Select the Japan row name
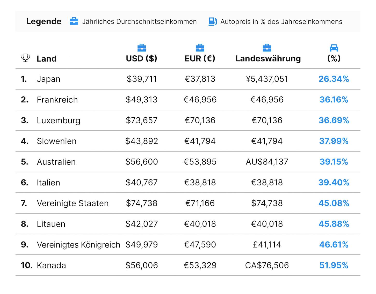The image size is (376, 294). [48, 79]
